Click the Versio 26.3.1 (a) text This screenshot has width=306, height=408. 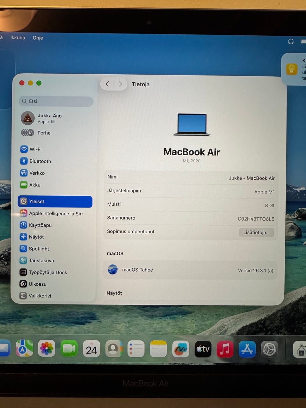tap(255, 271)
